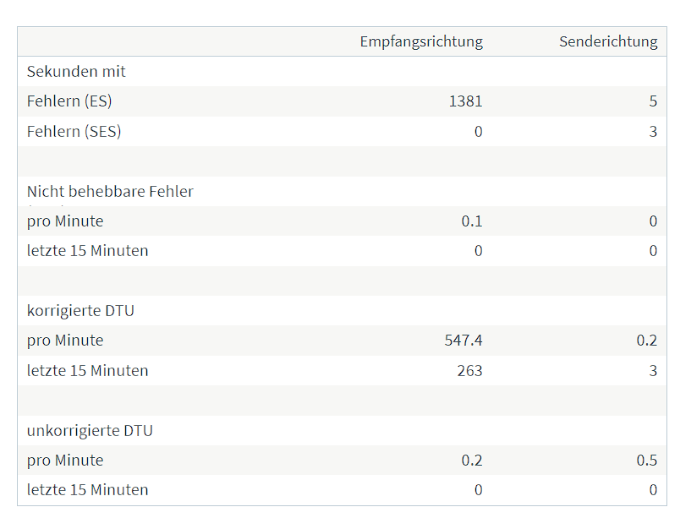
Task: Click pro Minute under unkorrigierte DTU
Action: click(65, 461)
